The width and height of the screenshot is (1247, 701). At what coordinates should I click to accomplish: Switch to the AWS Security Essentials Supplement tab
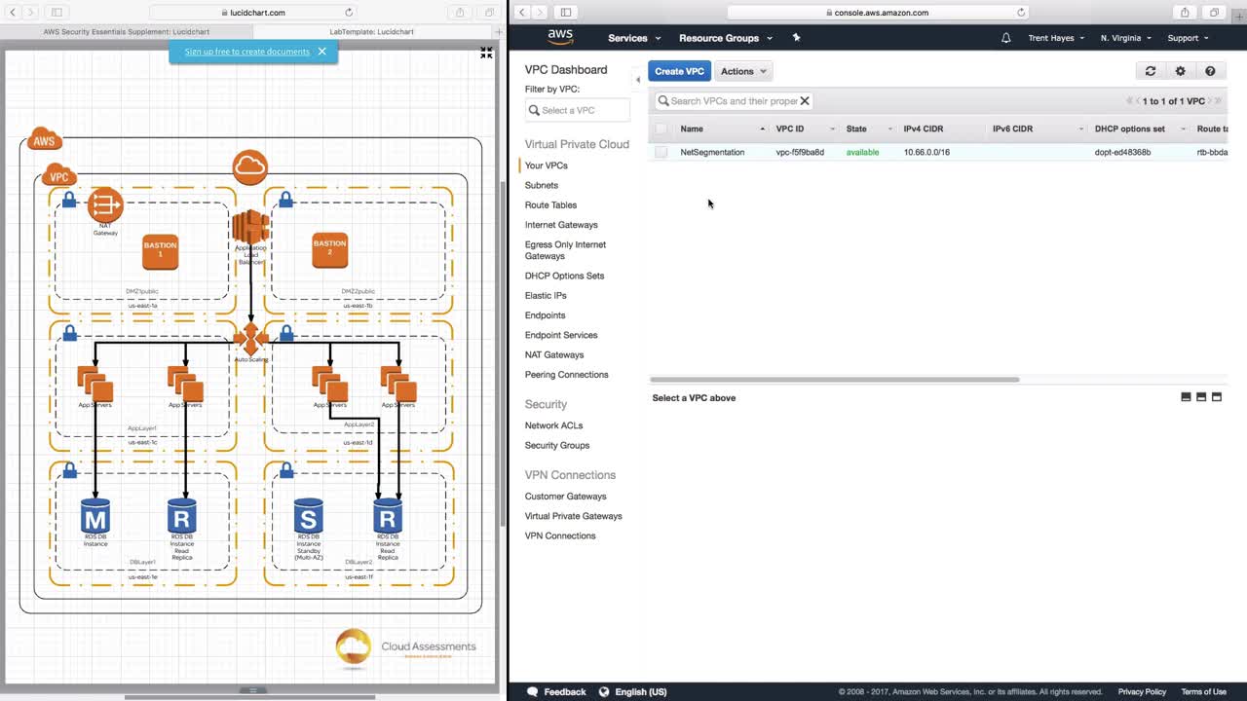coord(127,31)
